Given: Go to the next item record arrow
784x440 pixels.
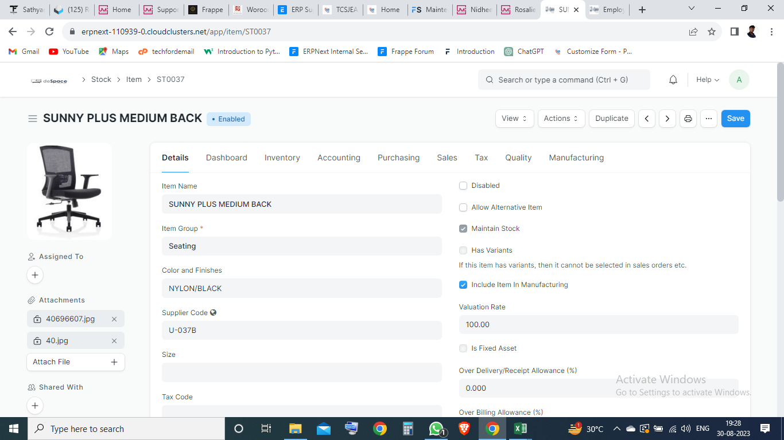Looking at the screenshot, I should point(667,119).
